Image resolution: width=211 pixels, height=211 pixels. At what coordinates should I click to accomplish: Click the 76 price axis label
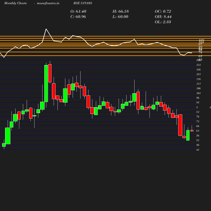pyautogui.click(x=198, y=117)
